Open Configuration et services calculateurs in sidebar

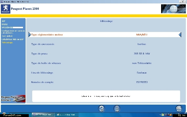point(13,32)
